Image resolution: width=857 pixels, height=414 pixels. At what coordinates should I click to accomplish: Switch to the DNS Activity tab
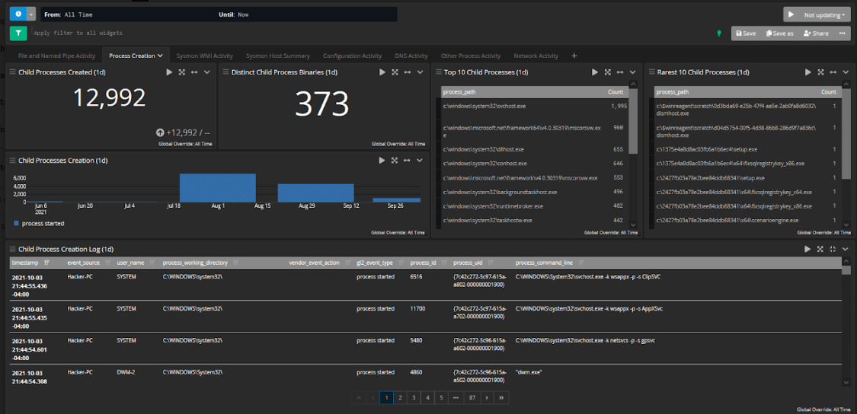pos(411,56)
